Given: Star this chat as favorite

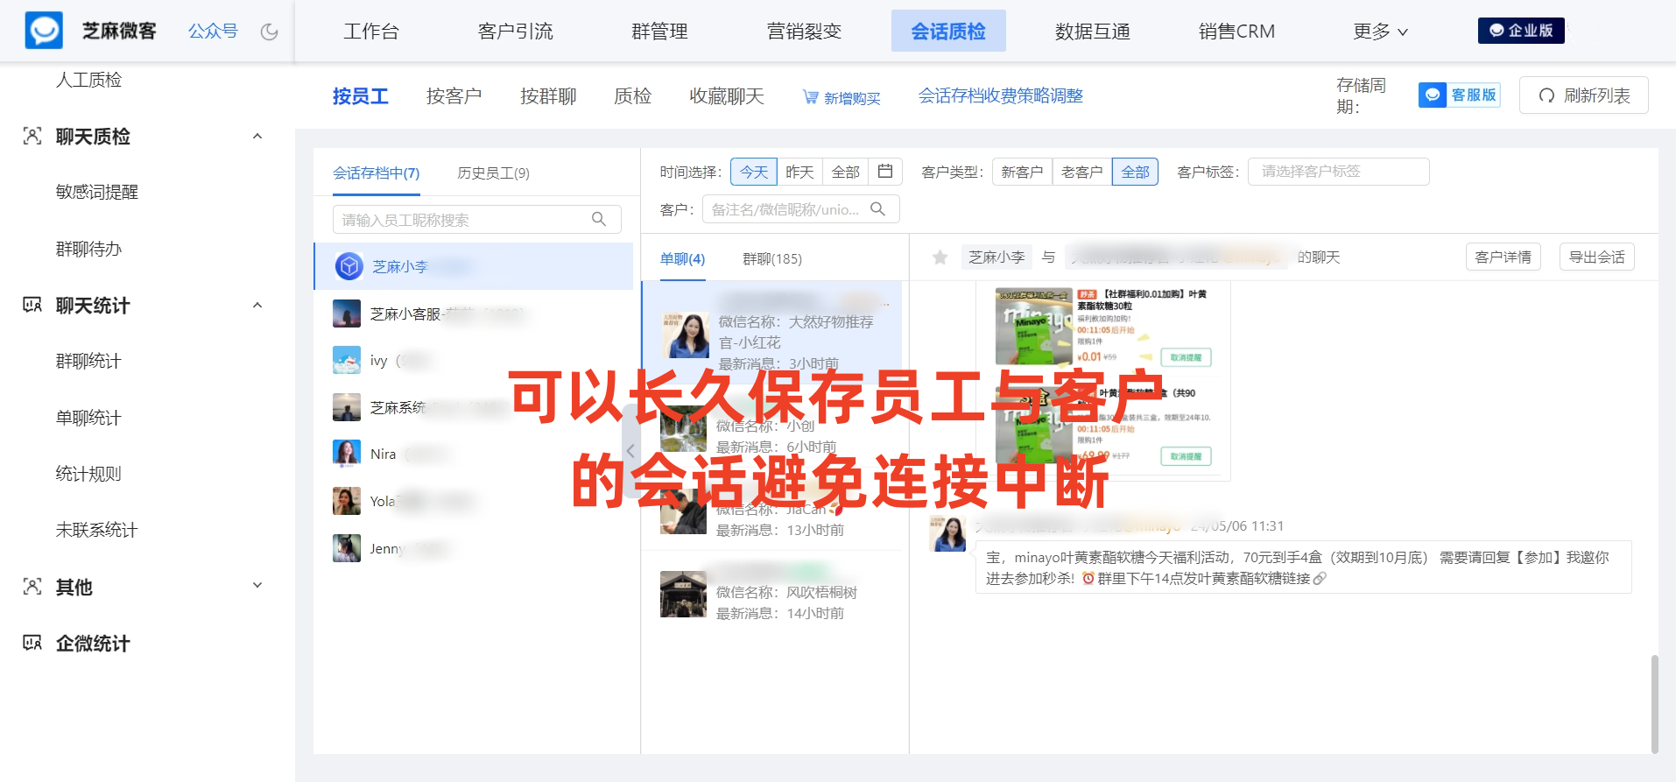Looking at the screenshot, I should pyautogui.click(x=940, y=257).
